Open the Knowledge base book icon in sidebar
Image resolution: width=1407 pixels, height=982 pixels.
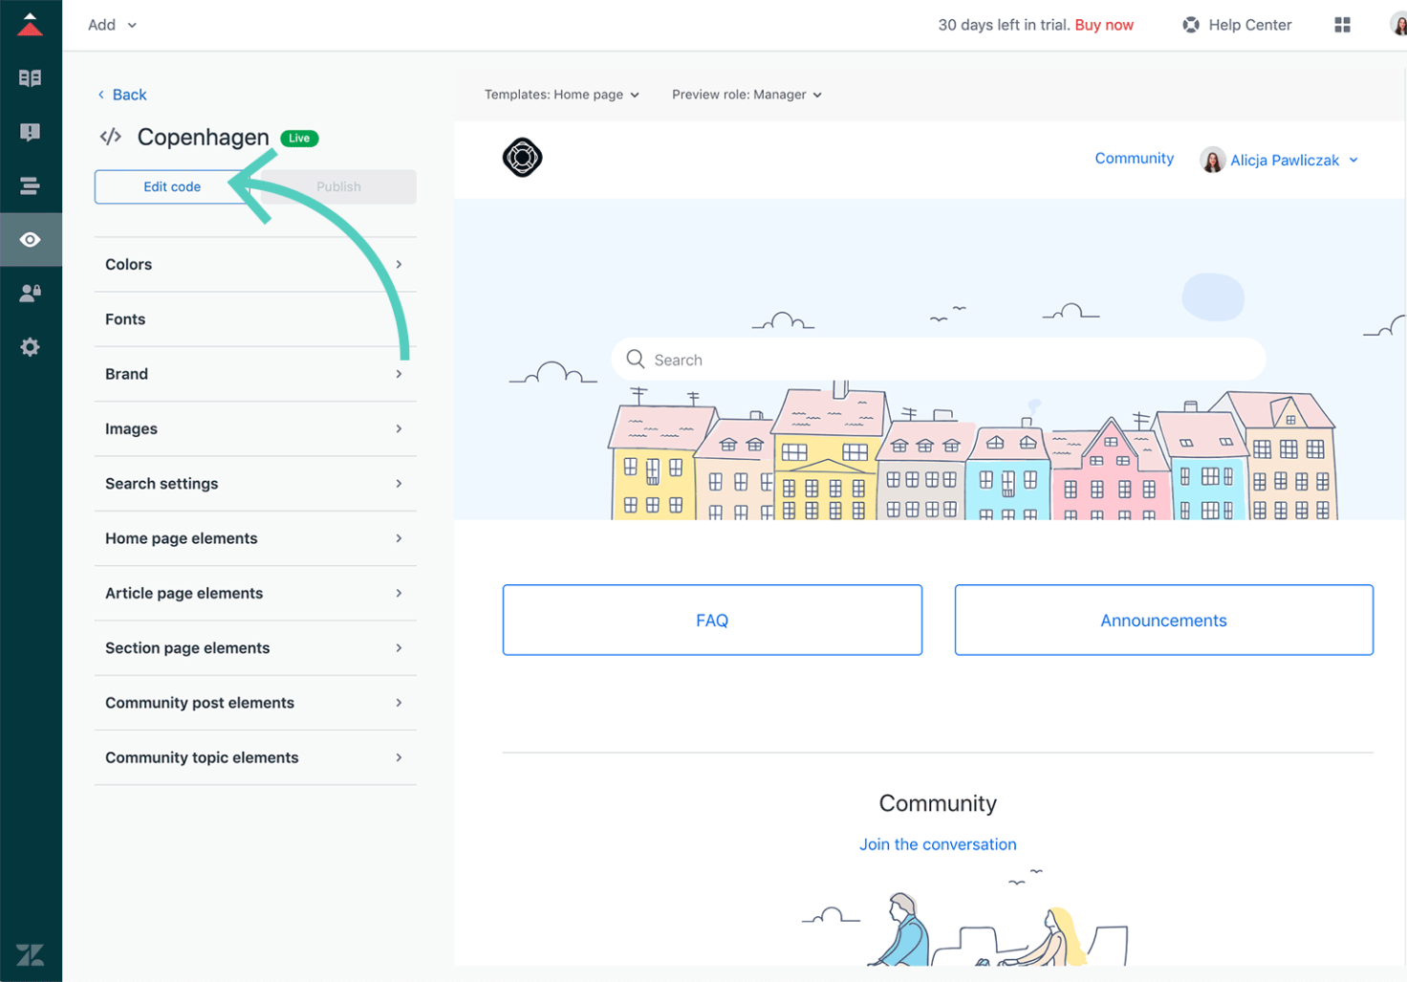pos(31,78)
